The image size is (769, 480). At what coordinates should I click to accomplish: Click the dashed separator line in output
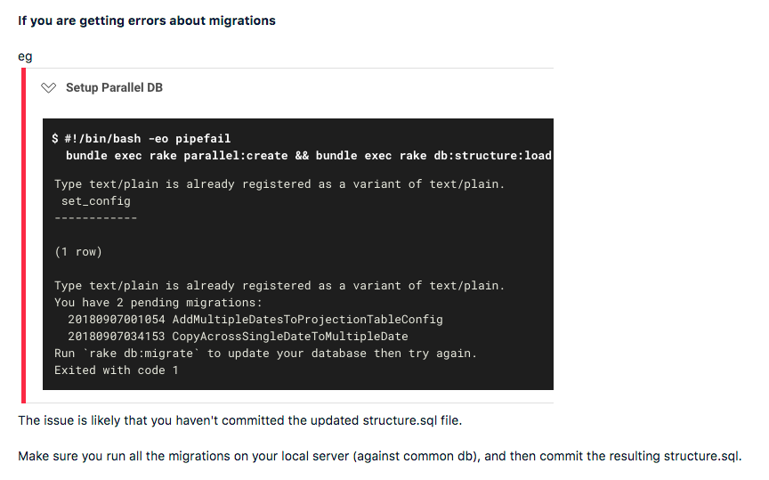coord(95,217)
